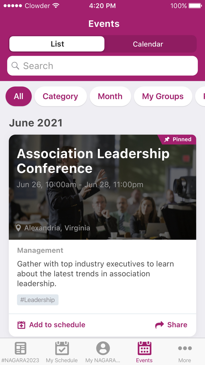Tap the My NAGARA profile icon
The image size is (205, 365).
[x=103, y=348]
